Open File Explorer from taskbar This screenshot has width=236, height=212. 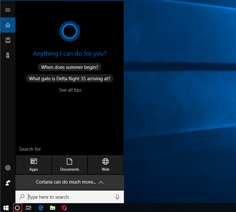tap(53, 208)
